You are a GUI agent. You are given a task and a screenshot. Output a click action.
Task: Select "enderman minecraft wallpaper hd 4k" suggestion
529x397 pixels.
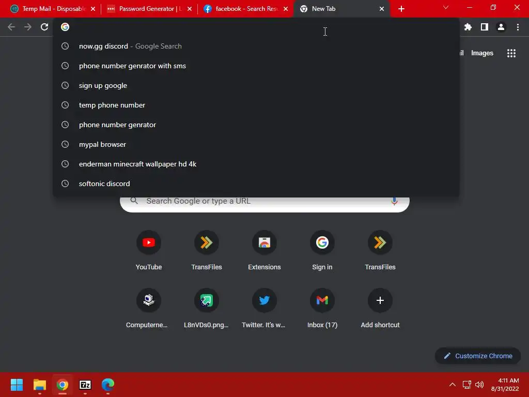[256, 164]
